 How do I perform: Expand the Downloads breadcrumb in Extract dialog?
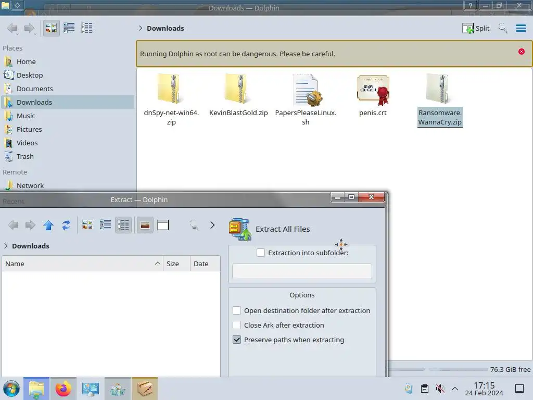coord(6,246)
